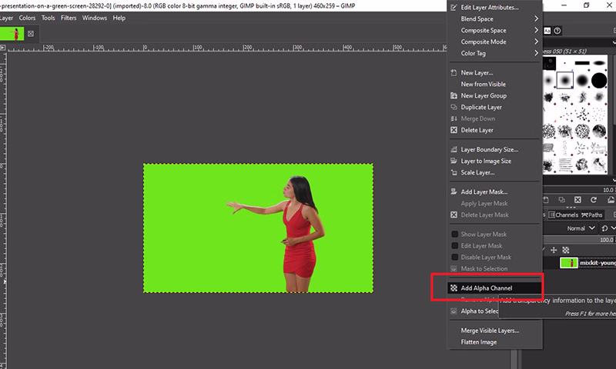
Task: Adjust the layer opacity slider at 100.0
Action: [580, 240]
